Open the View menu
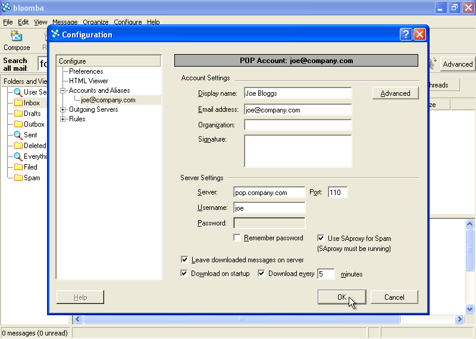Image resolution: width=476 pixels, height=339 pixels. 40,22
